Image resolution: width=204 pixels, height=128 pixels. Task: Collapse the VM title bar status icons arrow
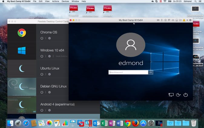pos(187,20)
